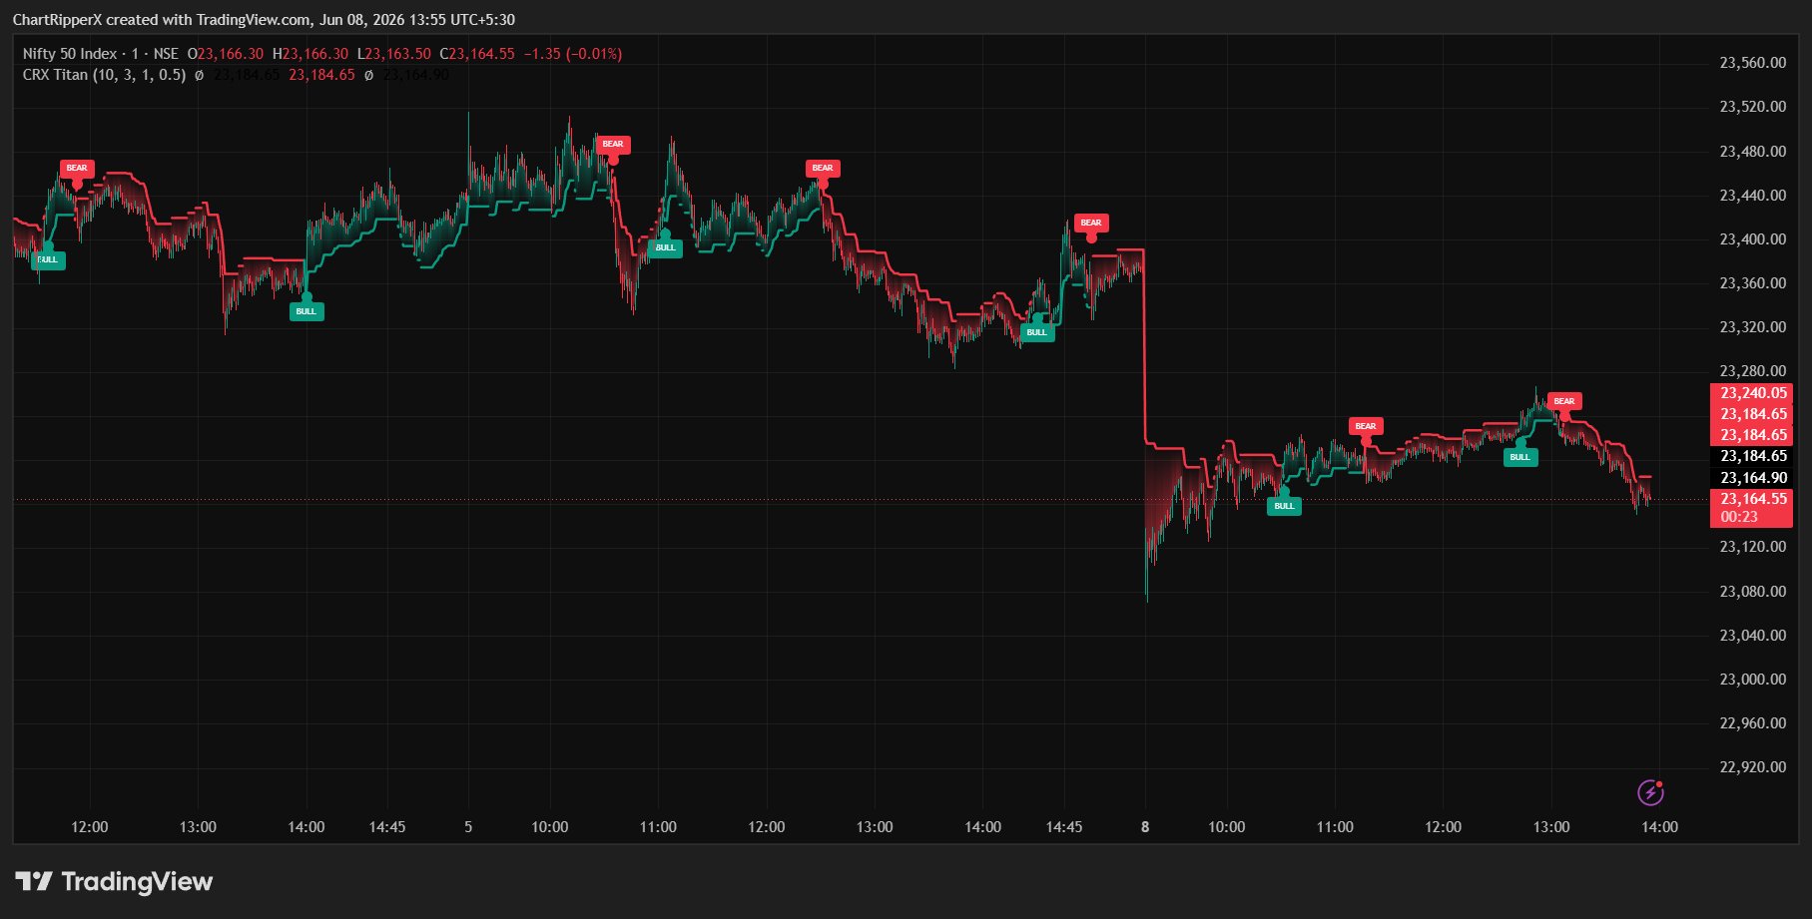Select the leftmost BEAR signal label
This screenshot has width=1812, height=919.
click(77, 169)
